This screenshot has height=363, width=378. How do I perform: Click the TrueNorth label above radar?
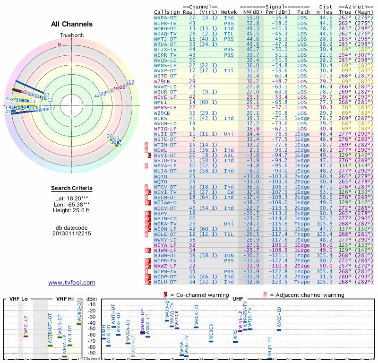[x=72, y=35]
